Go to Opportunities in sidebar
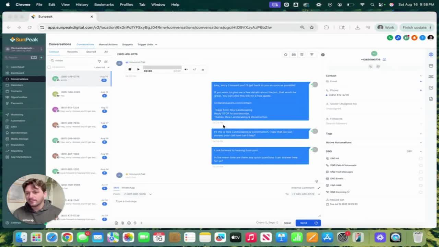439x247 pixels. [19, 97]
